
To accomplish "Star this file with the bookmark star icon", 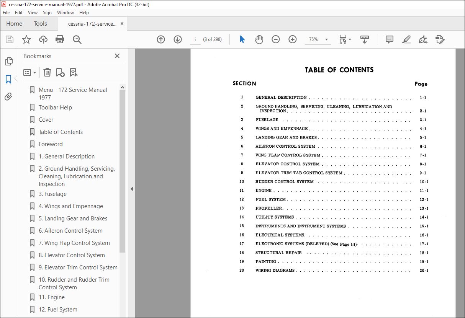I will click(x=26, y=39).
